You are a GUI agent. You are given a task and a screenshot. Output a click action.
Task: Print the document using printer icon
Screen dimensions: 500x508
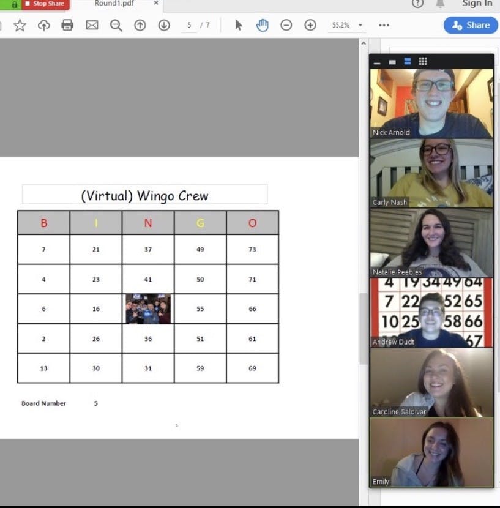pyautogui.click(x=67, y=25)
